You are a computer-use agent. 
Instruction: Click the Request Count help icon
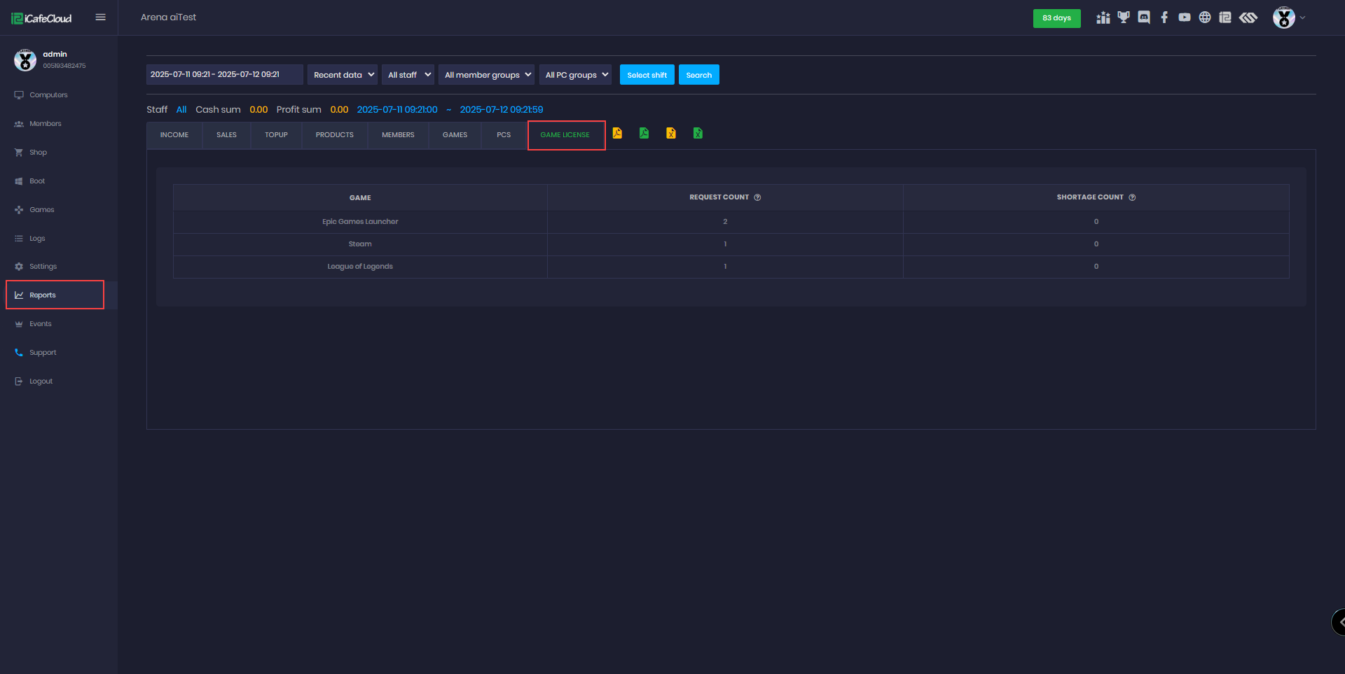coord(757,197)
